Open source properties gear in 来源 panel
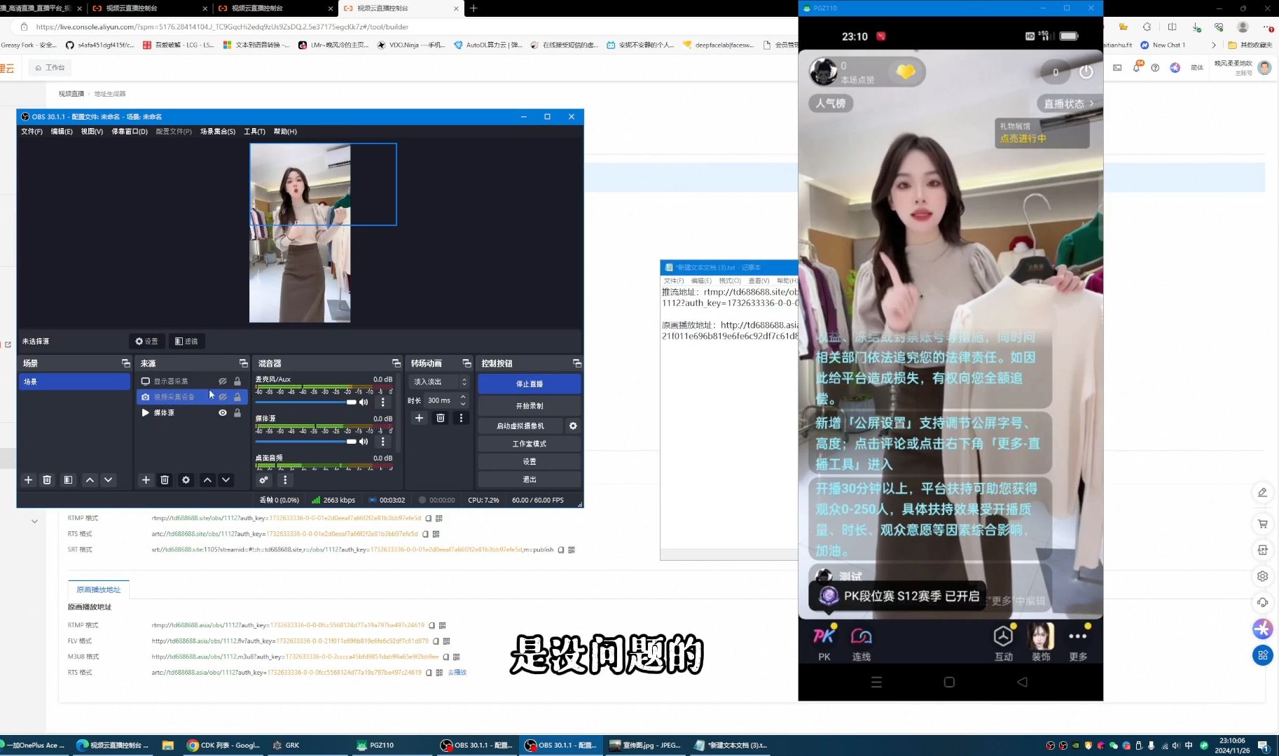This screenshot has height=756, width=1279. tap(186, 480)
